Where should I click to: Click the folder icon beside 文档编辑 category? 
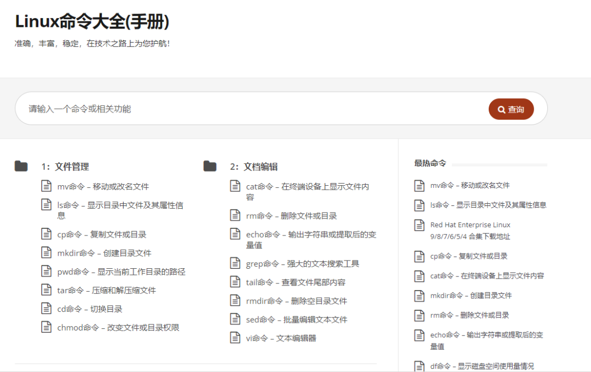pyautogui.click(x=210, y=166)
